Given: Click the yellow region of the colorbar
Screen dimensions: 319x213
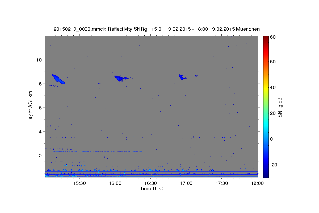Looking at the screenshot, I should 266,88.
